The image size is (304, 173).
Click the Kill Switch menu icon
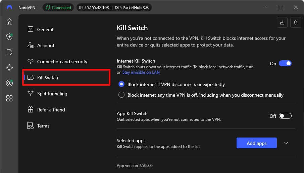tap(31, 78)
